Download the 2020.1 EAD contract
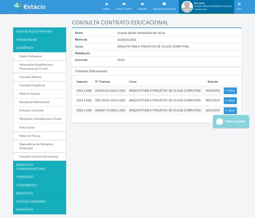The width and height of the screenshot is (255, 218). (x=230, y=110)
